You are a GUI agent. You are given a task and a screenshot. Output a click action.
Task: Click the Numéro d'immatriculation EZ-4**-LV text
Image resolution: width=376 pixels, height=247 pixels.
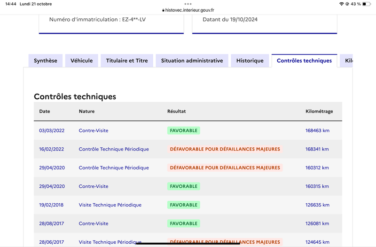coord(97,19)
